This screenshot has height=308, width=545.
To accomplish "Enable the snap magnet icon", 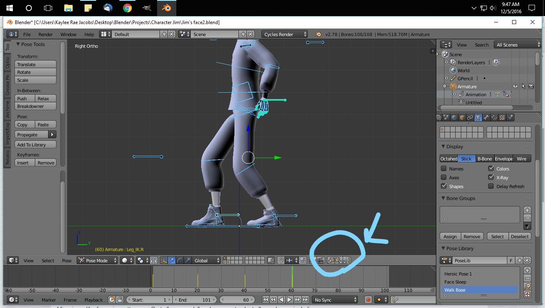I will [281, 260].
